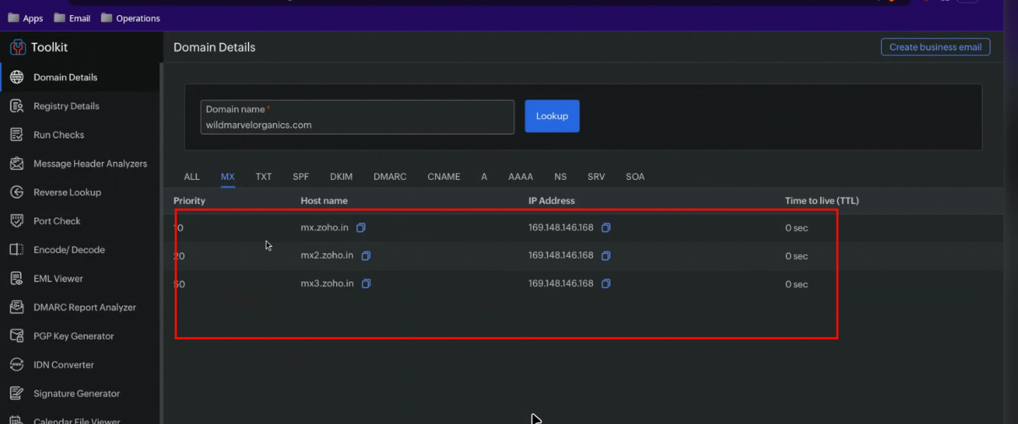
Task: Select the Reverse Lookup tool
Action: 67,192
